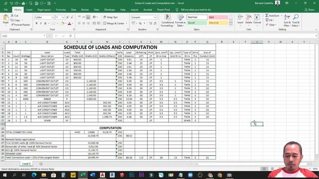
Task: Toggle Bold formatting
Action: tap(36, 23)
